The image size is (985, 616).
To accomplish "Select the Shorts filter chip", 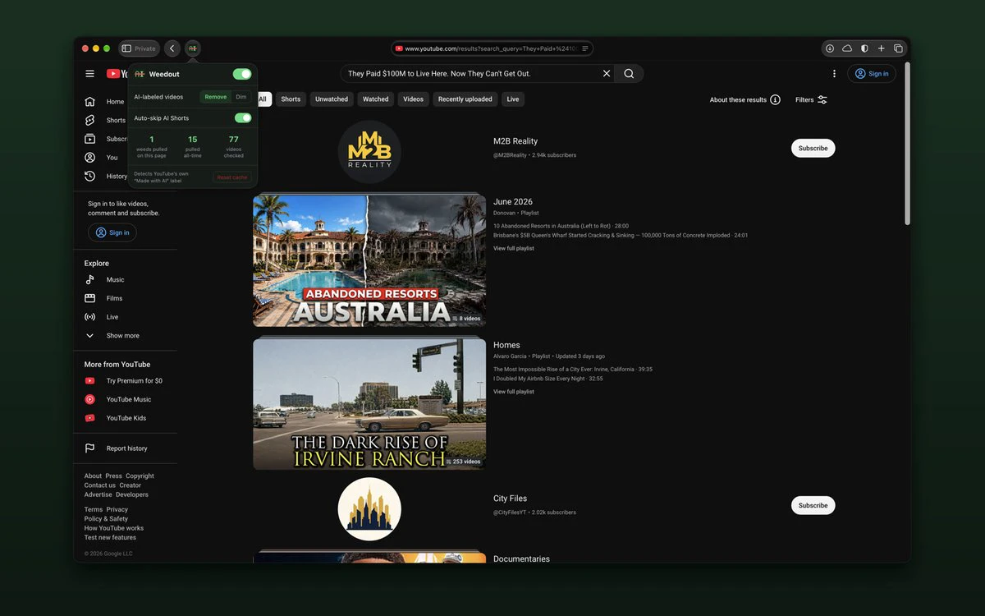I will click(291, 99).
